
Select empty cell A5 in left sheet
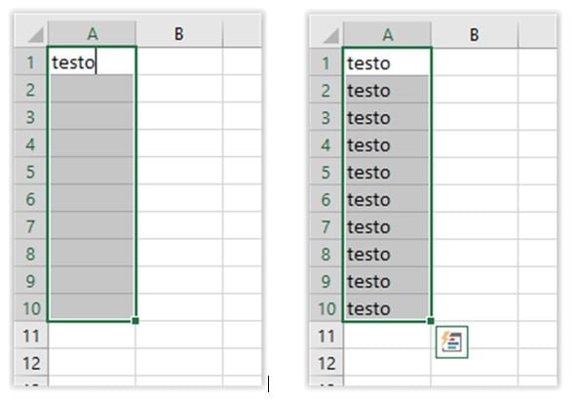pos(92,171)
